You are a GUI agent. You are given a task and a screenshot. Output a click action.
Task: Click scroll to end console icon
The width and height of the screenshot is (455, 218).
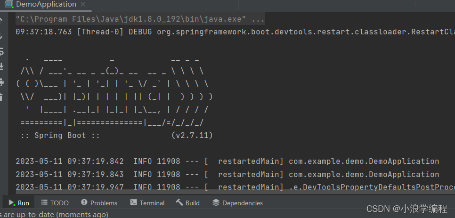click(1, 66)
